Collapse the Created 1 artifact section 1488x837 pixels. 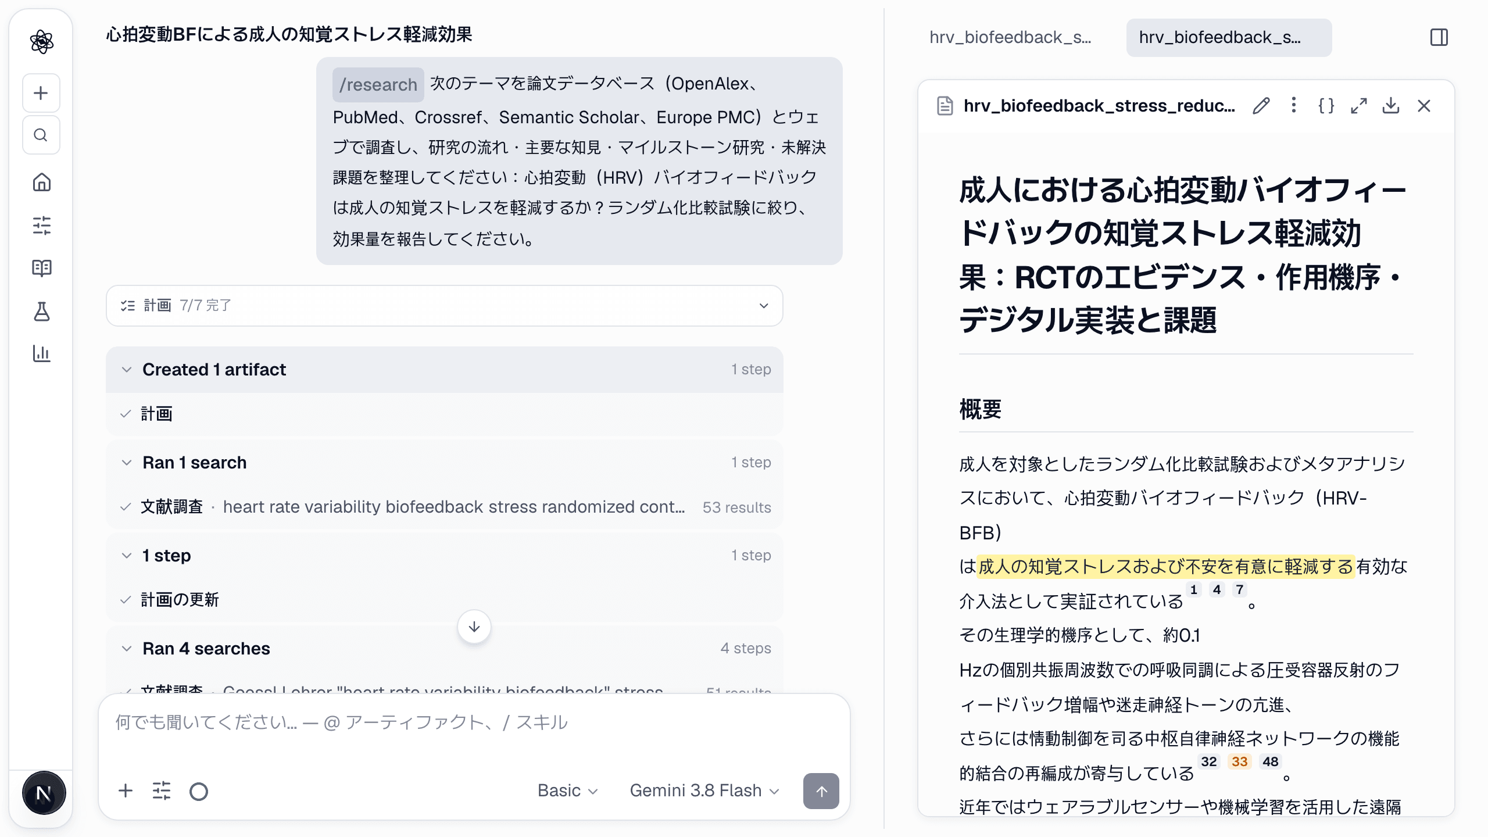pos(445,370)
